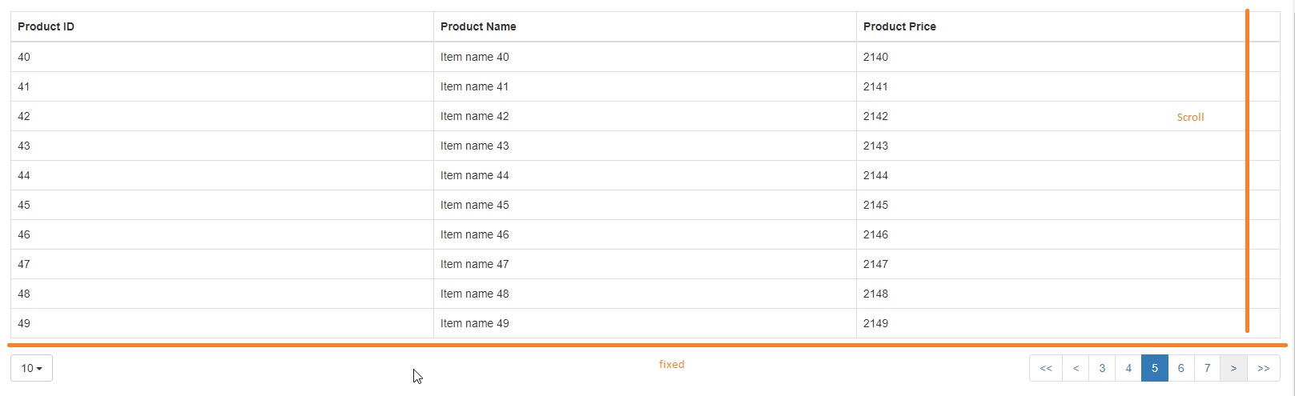Viewport: 1295px width, 396px height.
Task: Jump to last page with >> button
Action: [1264, 368]
